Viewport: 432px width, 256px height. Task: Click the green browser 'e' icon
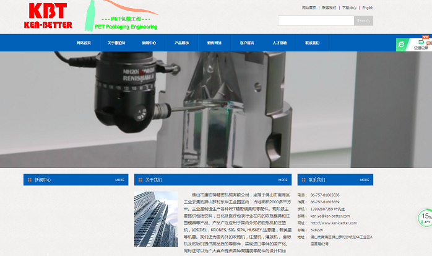tap(402, 45)
